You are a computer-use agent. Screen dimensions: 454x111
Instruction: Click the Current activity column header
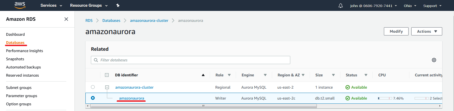(428, 75)
